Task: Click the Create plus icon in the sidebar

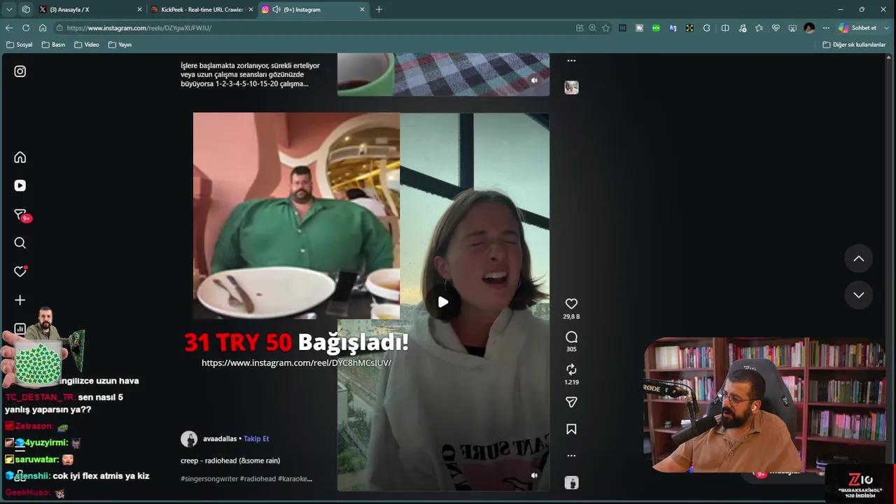Action: coord(20,300)
